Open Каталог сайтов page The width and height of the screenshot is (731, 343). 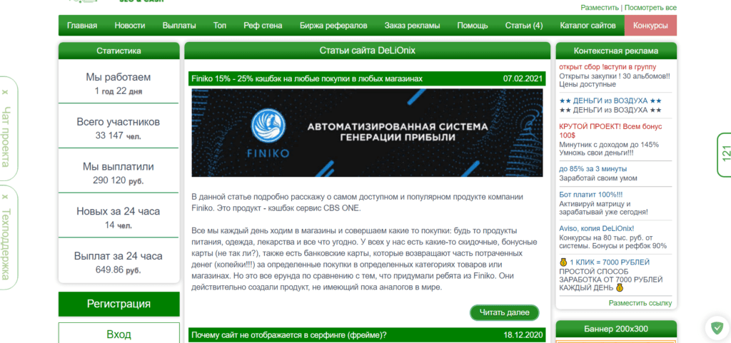point(588,26)
